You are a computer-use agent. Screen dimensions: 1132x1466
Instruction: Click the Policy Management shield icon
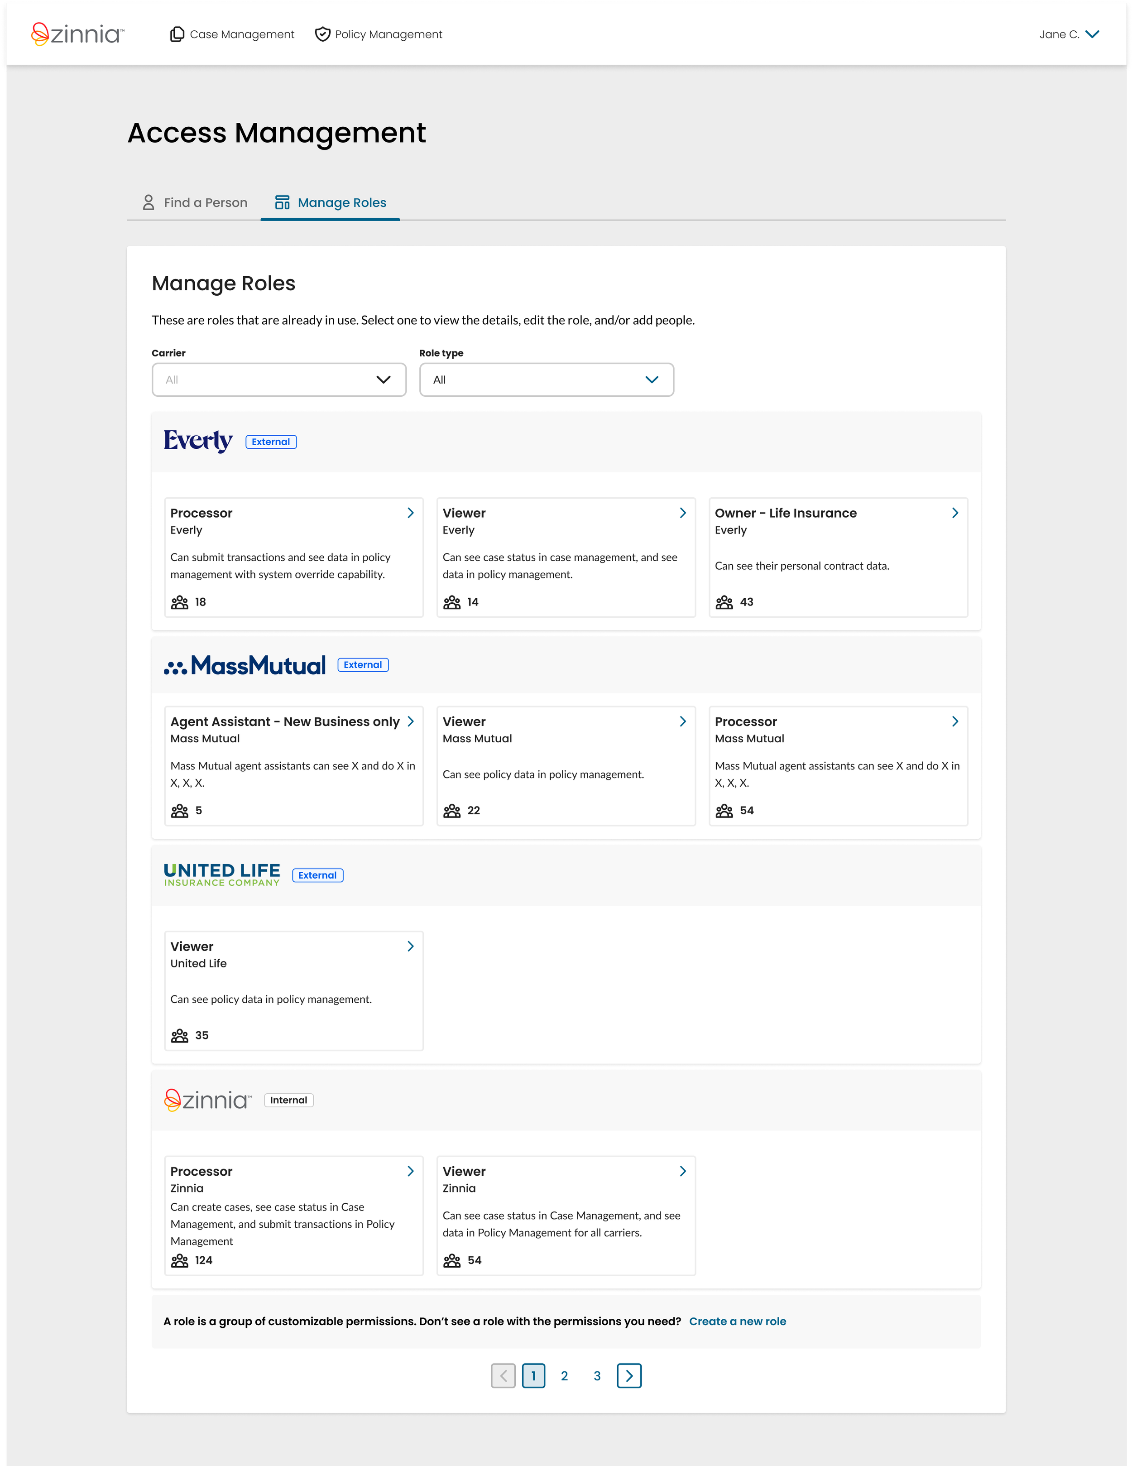tap(323, 34)
